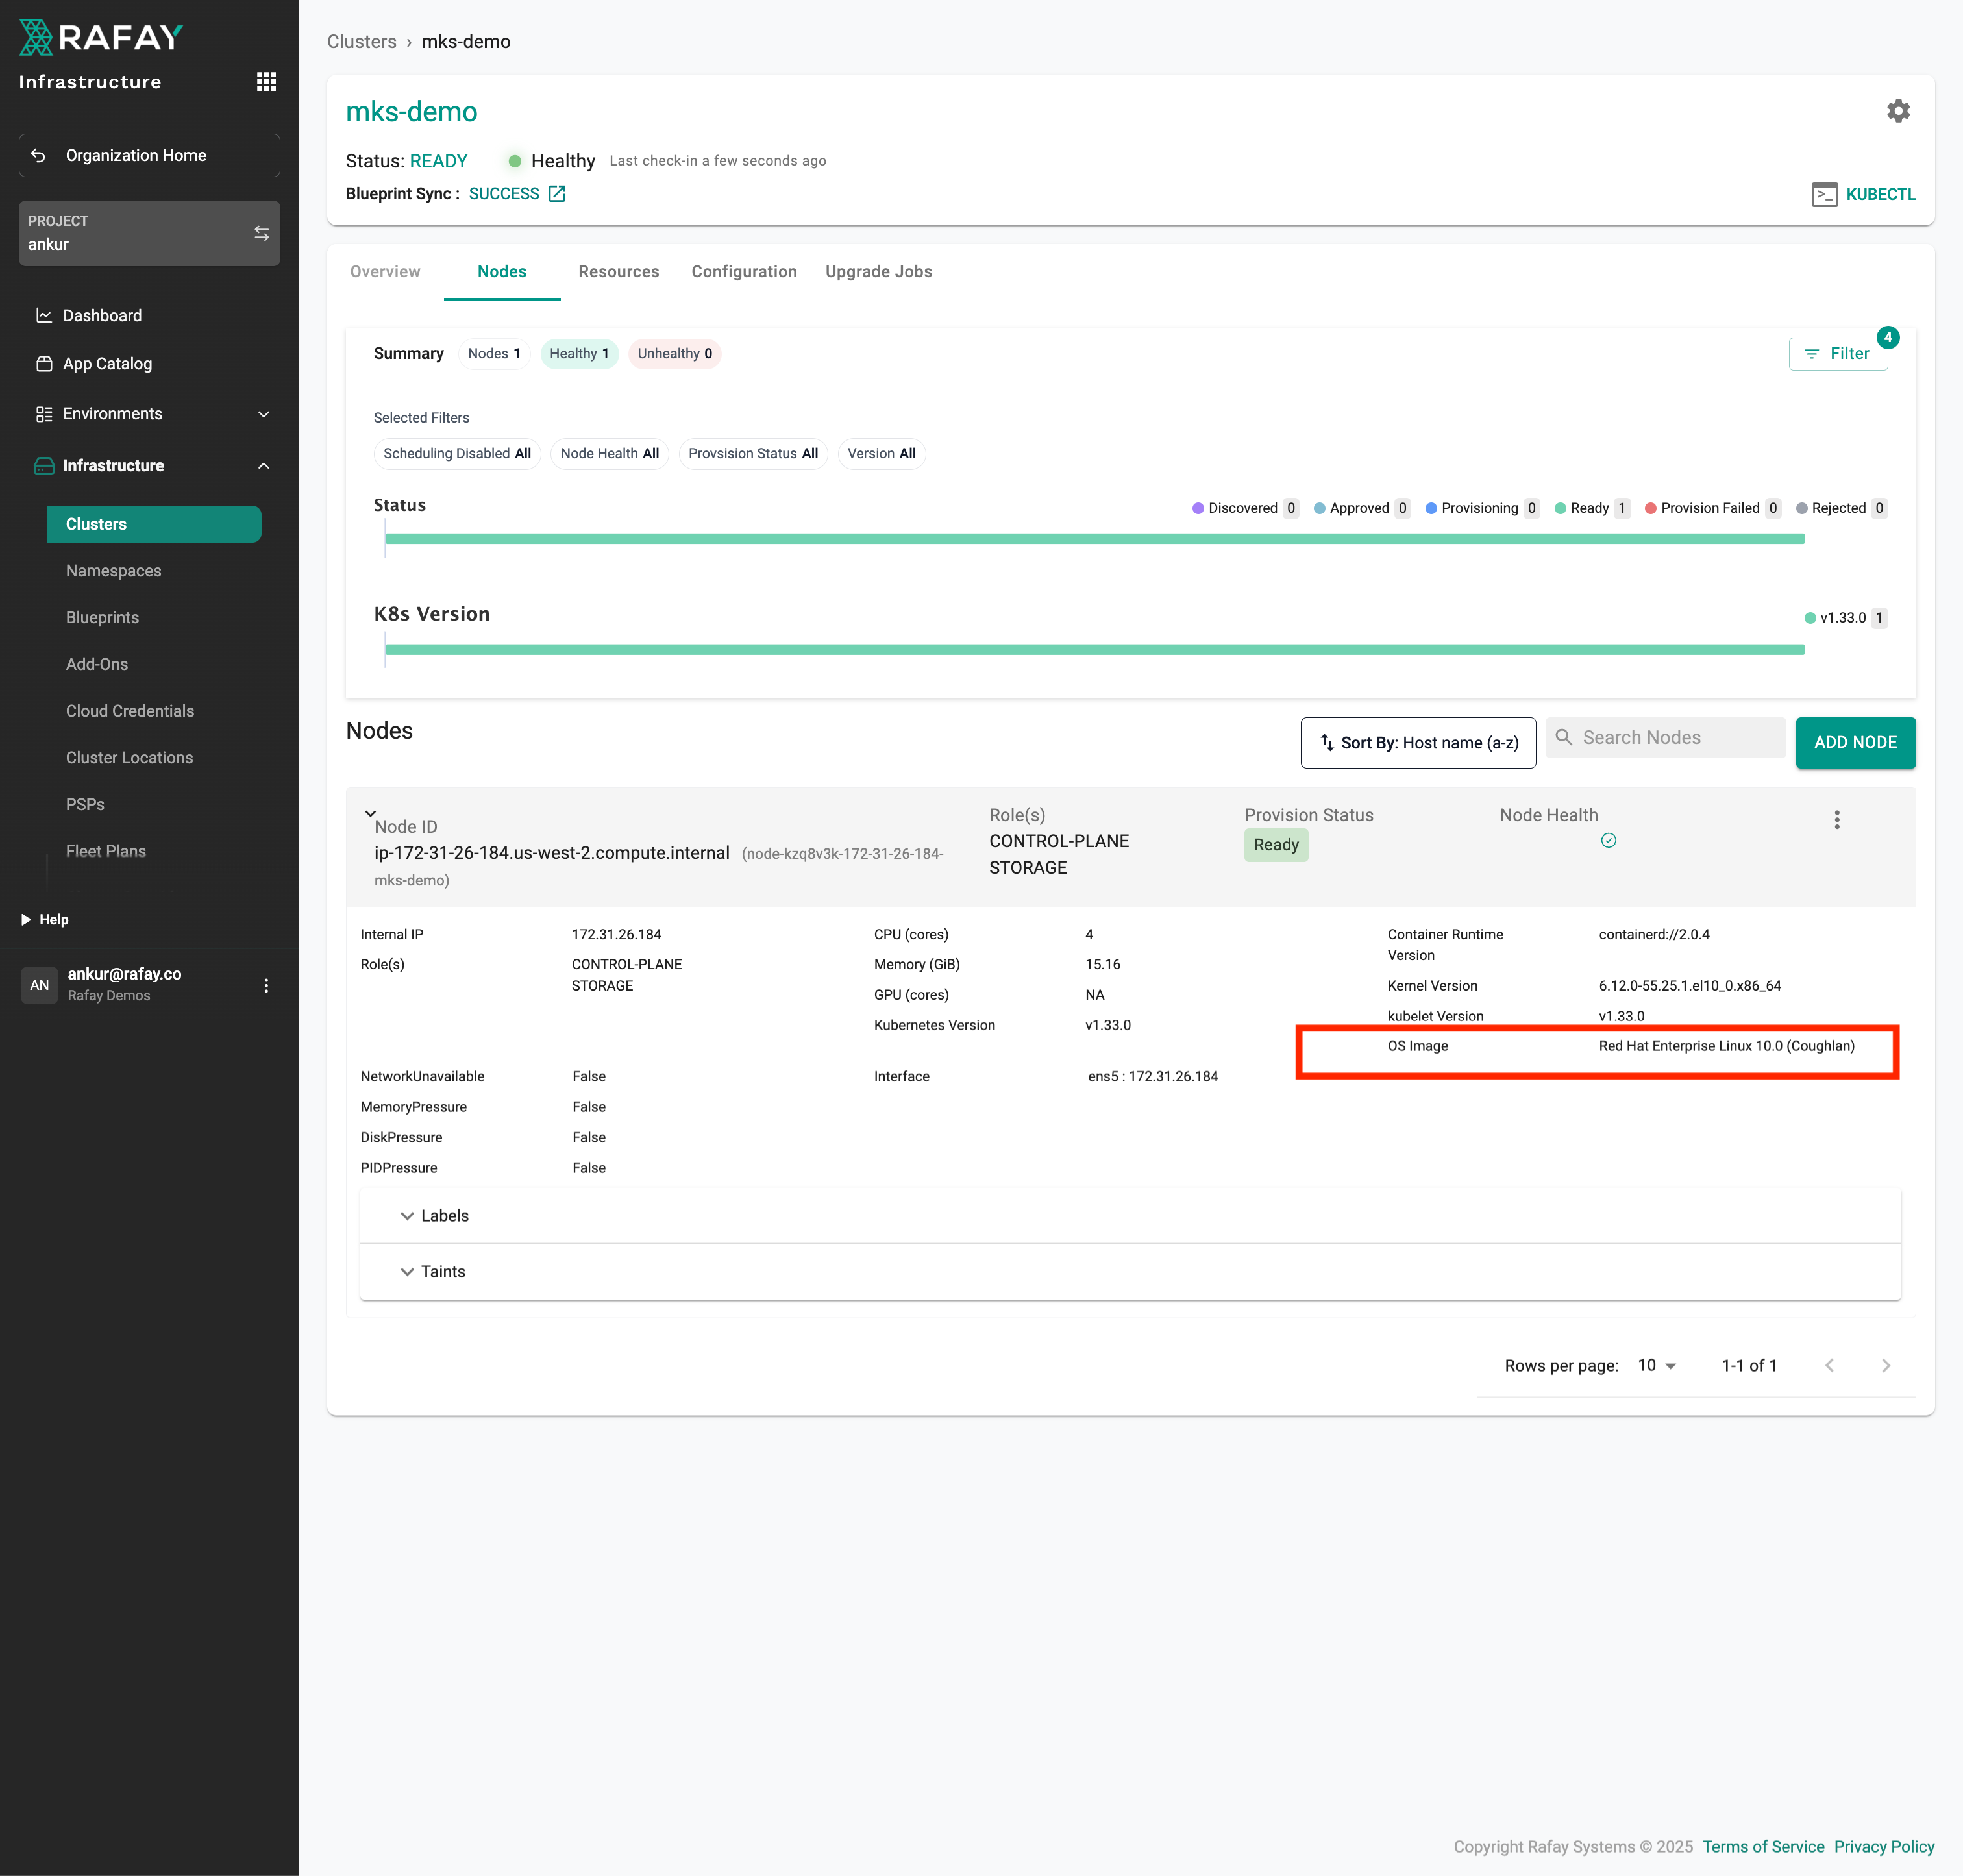Screen dimensions: 1963x1876
Task: Open KUBECTL terminal icon
Action: coord(1824,194)
